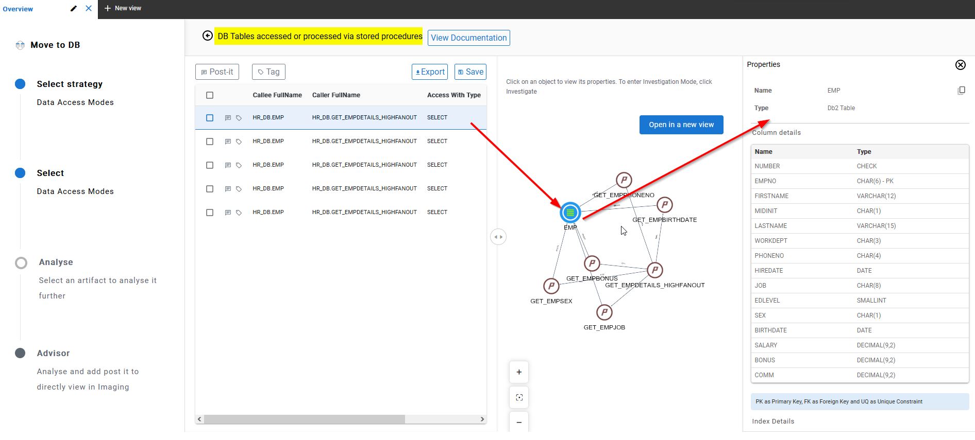Image resolution: width=975 pixels, height=440 pixels.
Task: Open the New view tab
Action: point(123,8)
